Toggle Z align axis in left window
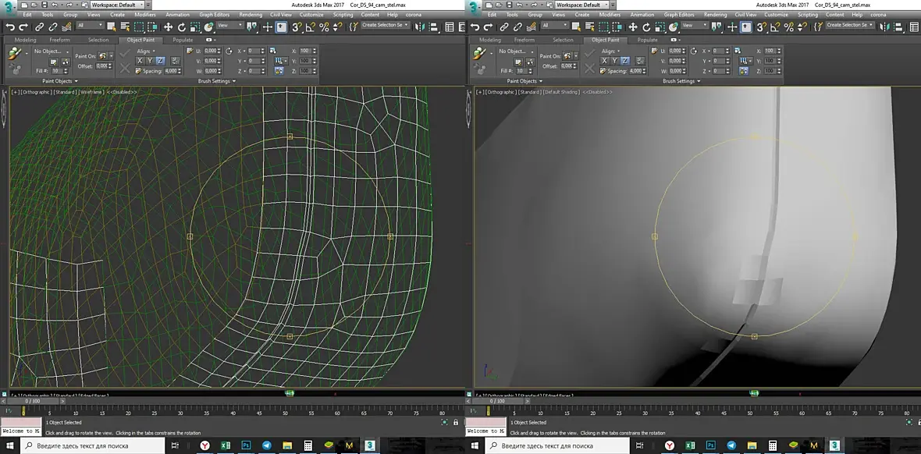This screenshot has height=454, width=921. (x=159, y=61)
